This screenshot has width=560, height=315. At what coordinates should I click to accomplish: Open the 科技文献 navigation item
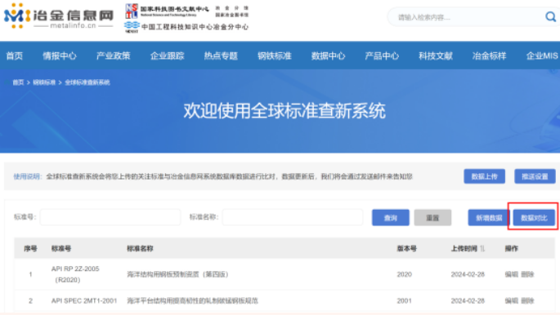tap(436, 55)
